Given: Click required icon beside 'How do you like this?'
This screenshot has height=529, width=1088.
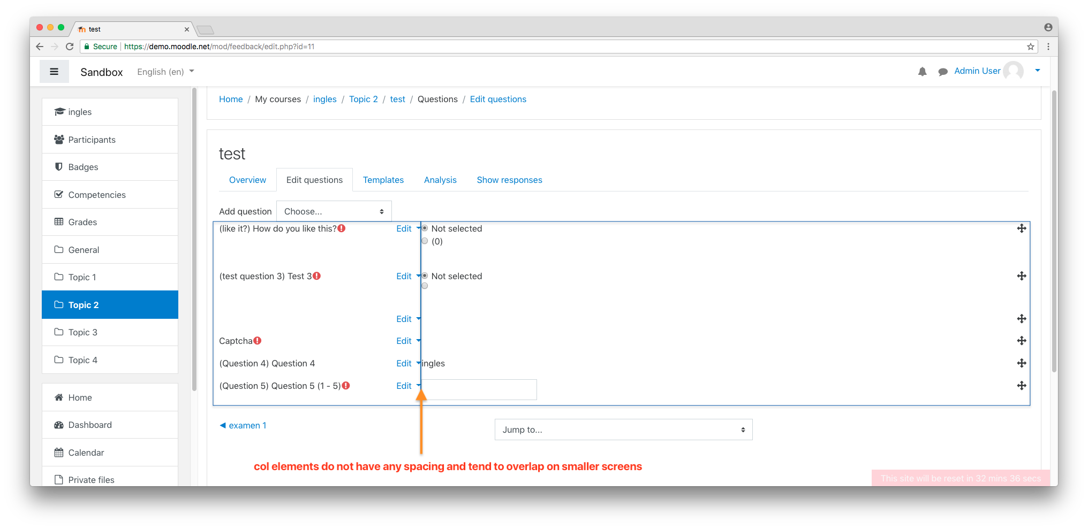Looking at the screenshot, I should click(342, 228).
